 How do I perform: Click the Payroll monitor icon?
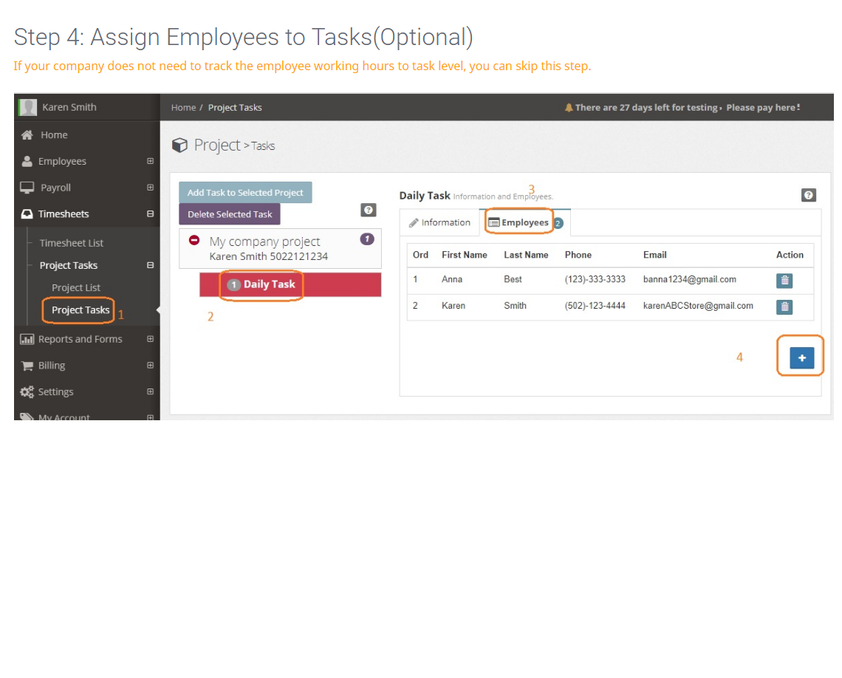(27, 188)
